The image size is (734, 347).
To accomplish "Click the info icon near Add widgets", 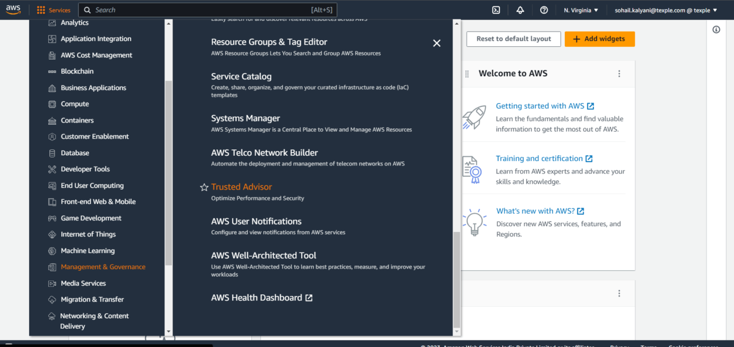I will click(x=716, y=29).
